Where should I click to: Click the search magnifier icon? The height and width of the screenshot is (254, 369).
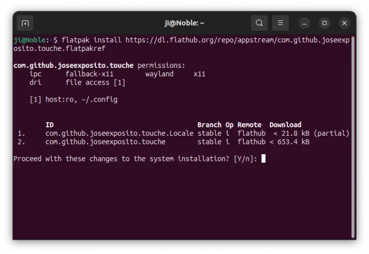click(259, 23)
